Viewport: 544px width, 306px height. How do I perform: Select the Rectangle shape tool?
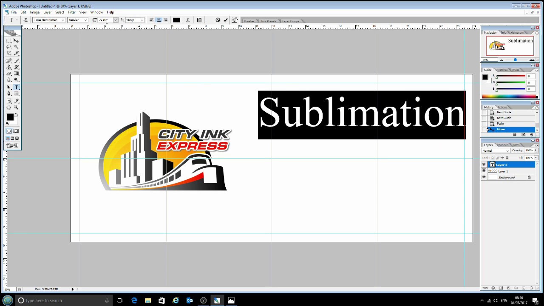tap(16, 93)
